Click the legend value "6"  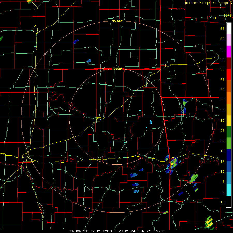[223, 182]
